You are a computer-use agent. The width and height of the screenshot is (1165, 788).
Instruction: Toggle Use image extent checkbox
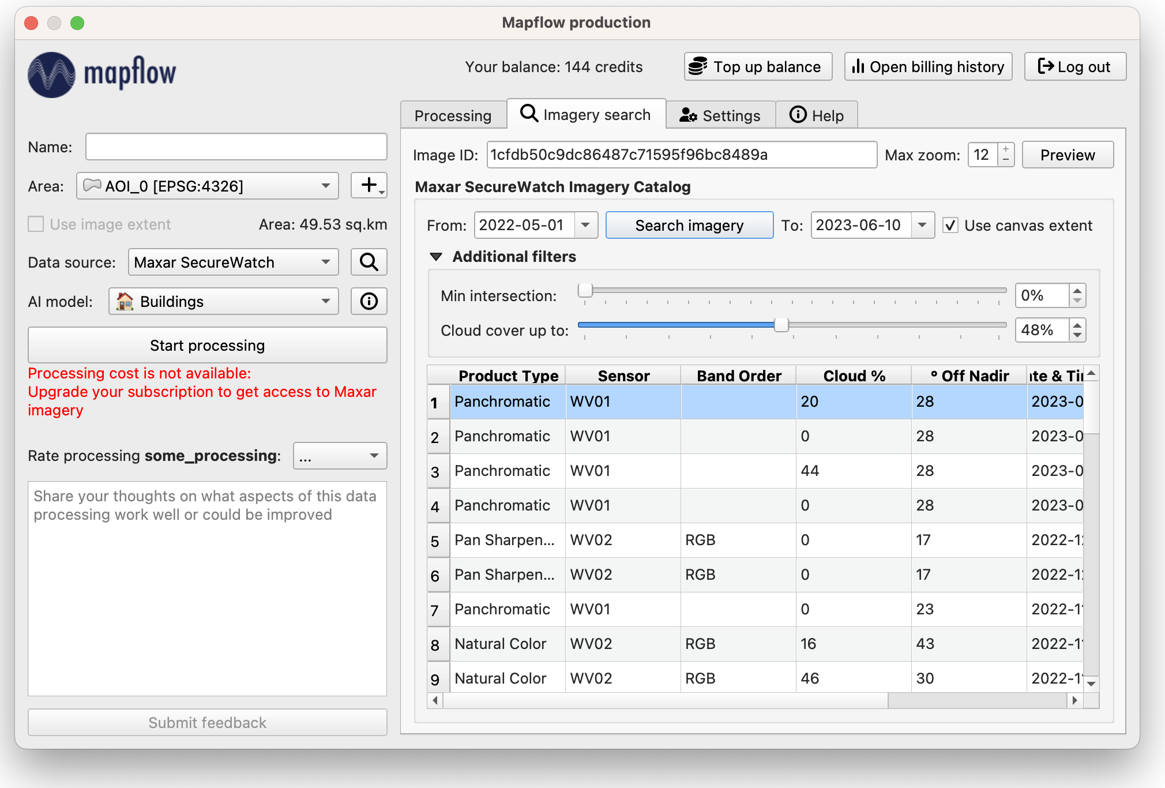coord(36,224)
